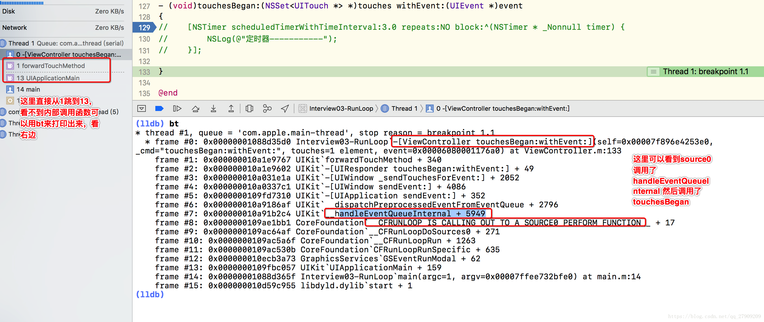764x322 pixels.
Task: Click the Step Into debug icon
Action: pos(213,109)
